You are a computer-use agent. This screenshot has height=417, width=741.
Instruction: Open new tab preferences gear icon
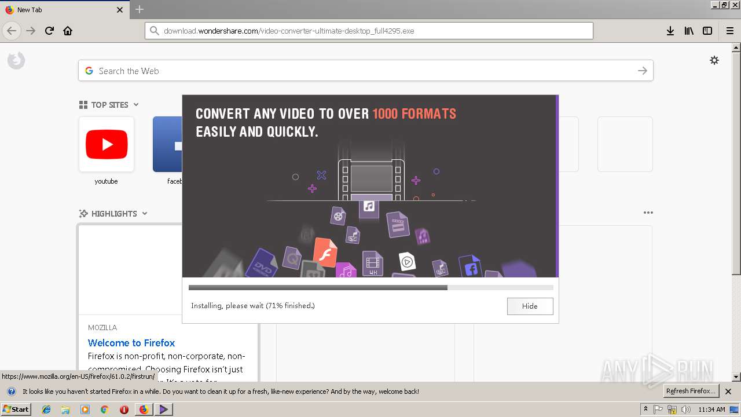point(714,60)
